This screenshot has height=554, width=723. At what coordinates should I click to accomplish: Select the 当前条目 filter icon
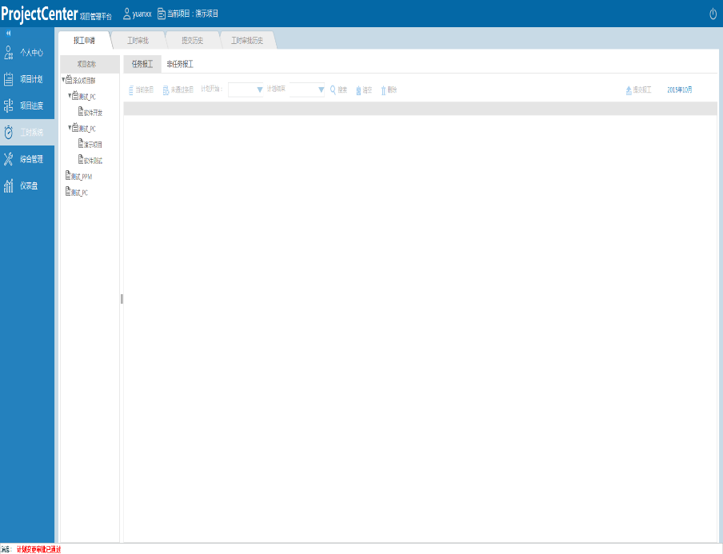click(131, 90)
